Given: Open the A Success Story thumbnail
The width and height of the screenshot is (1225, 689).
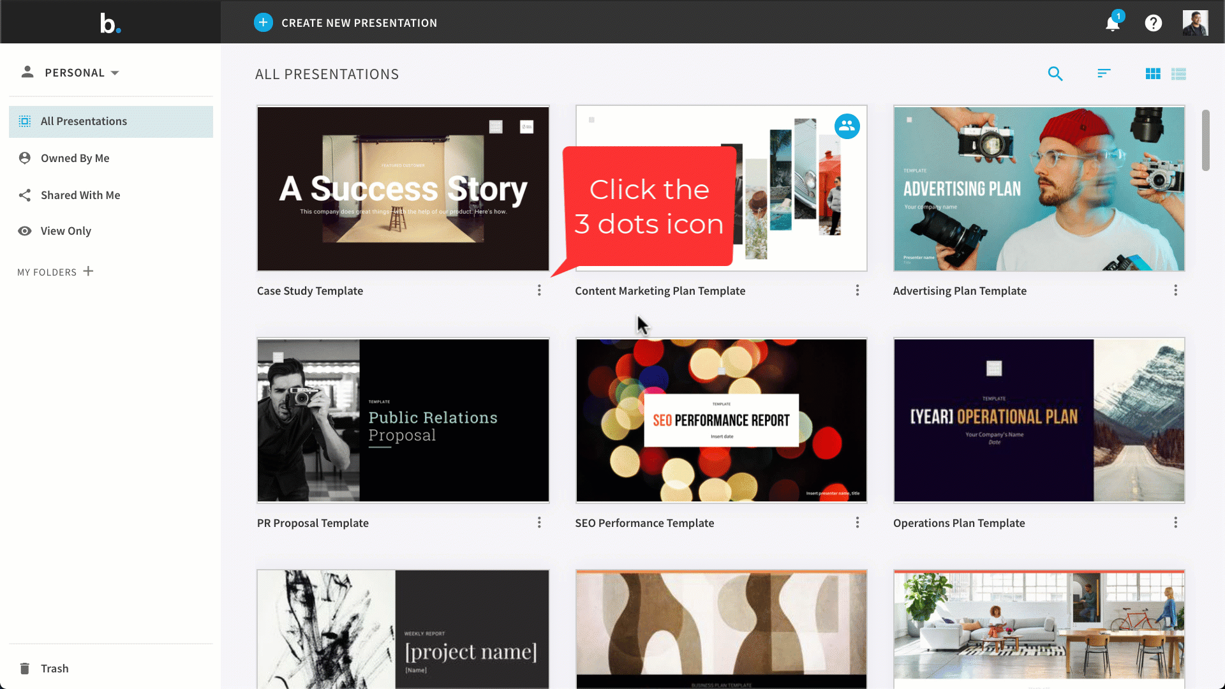Looking at the screenshot, I should (403, 188).
